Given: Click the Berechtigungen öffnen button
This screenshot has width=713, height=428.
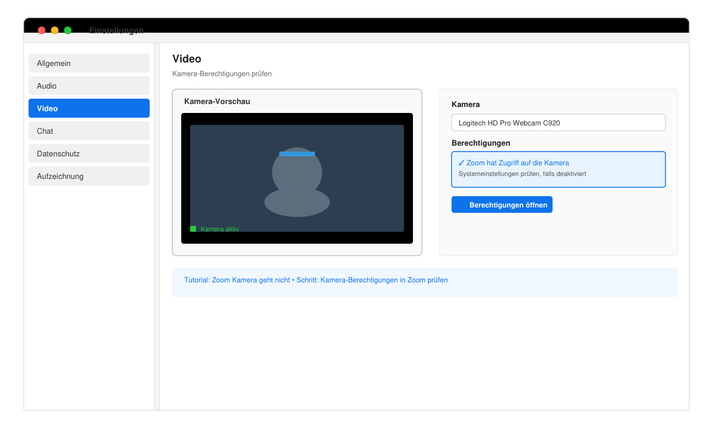Looking at the screenshot, I should [x=502, y=204].
